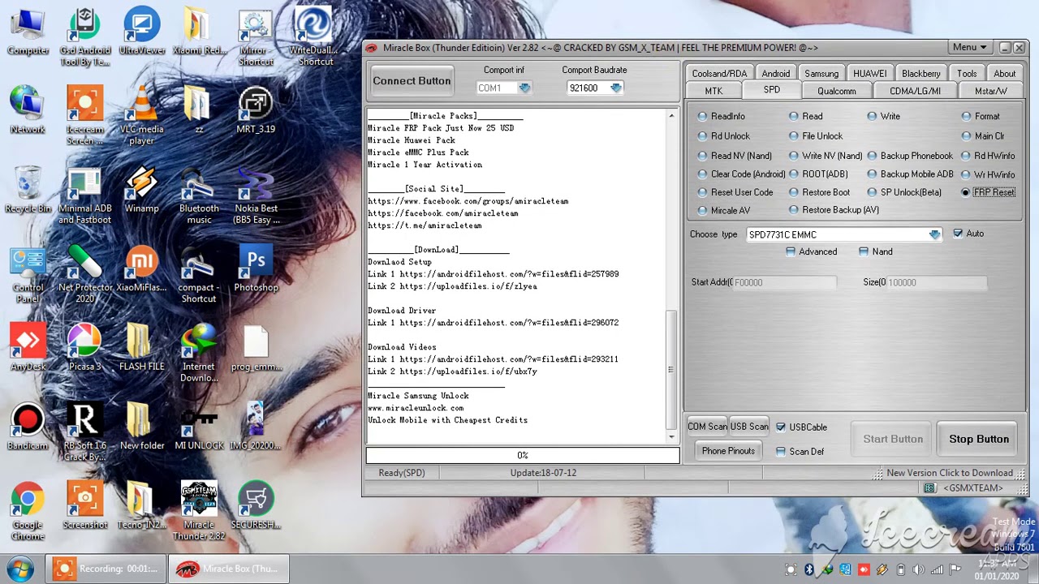Open Internet Download Manager icon

pyautogui.click(x=199, y=353)
